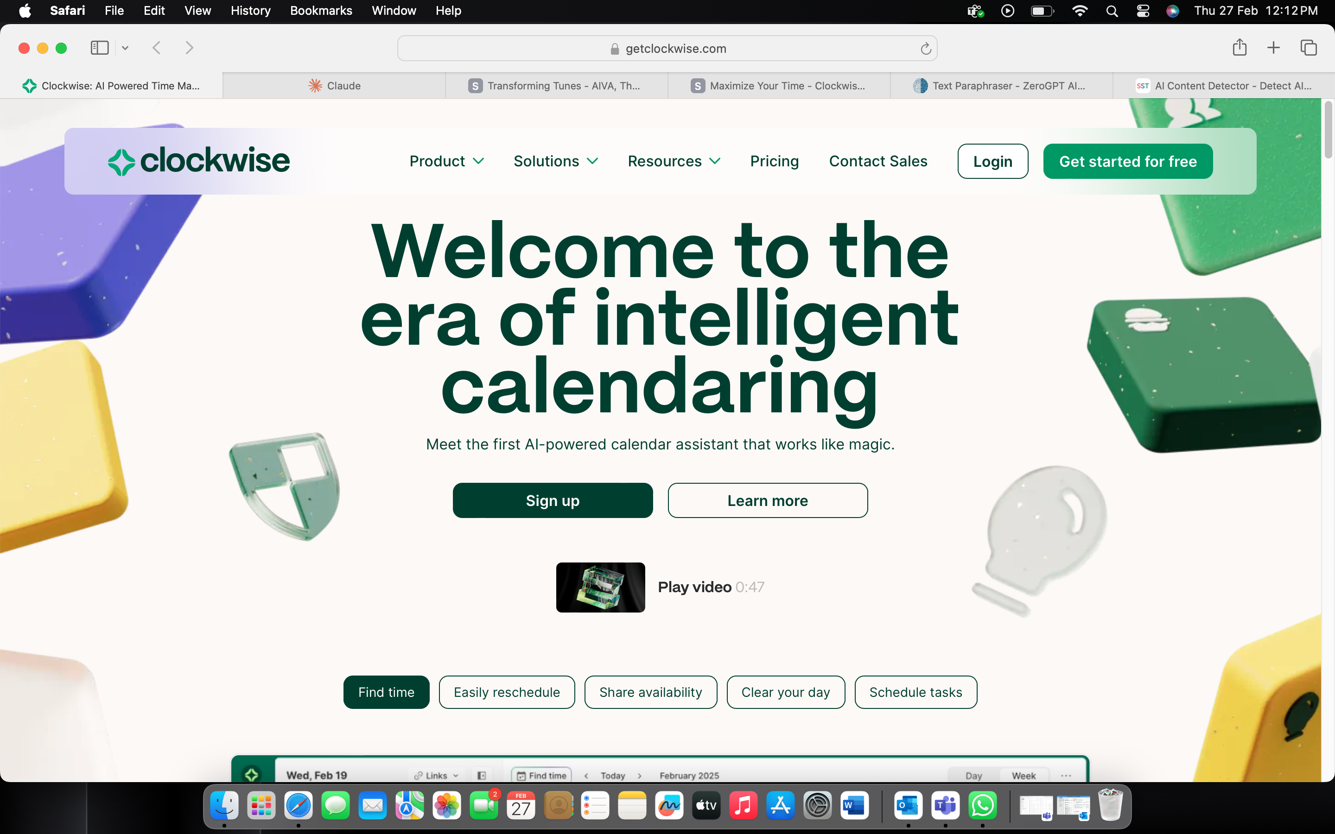This screenshot has width=1335, height=834.
Task: Select the Clockwise: AI Powered Time Management tab
Action: (111, 86)
